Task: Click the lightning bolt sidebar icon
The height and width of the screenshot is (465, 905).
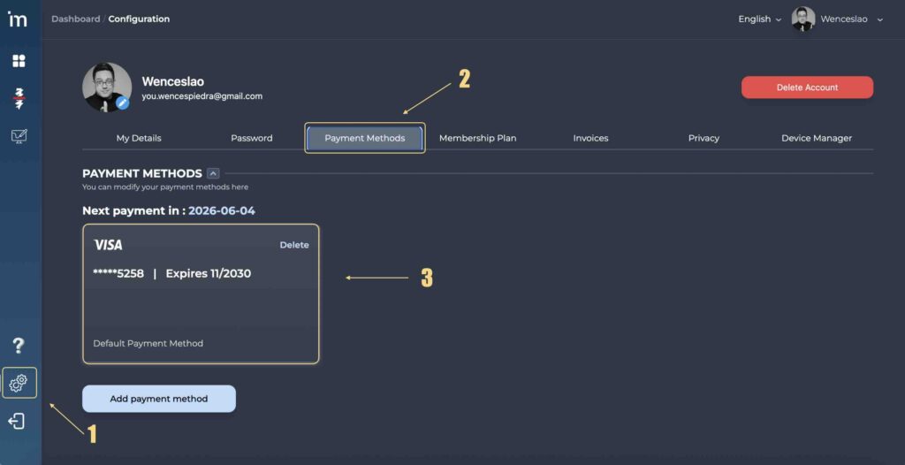Action: pos(19,98)
